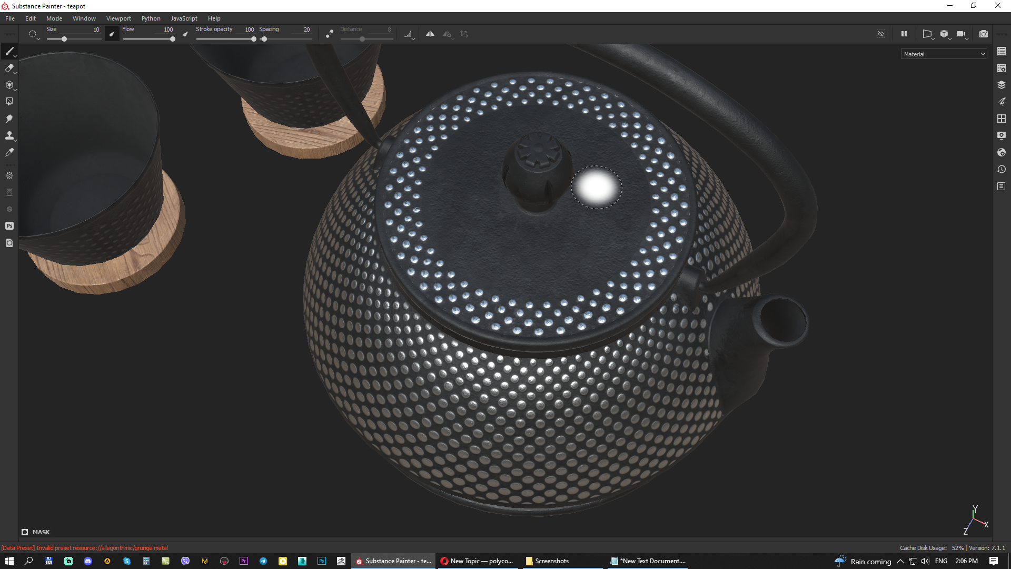Open the Edit menu
The height and width of the screenshot is (569, 1011).
coord(31,18)
